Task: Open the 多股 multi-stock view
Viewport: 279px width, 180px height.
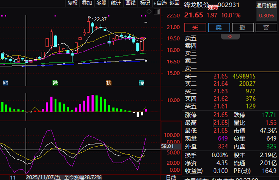Action: [101, 3]
